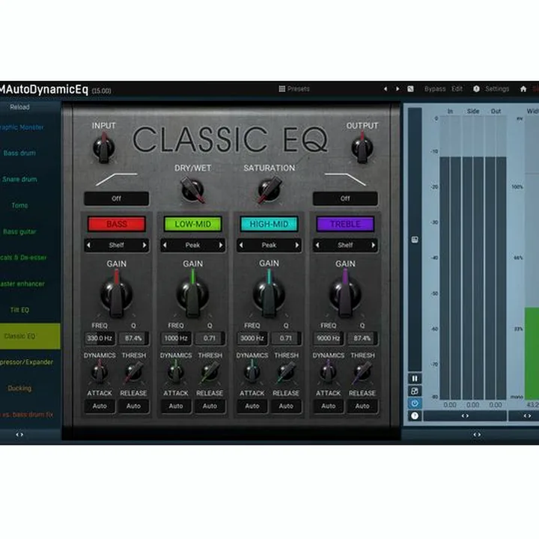Click the BASS ATTACK Auto button

(x=100, y=406)
